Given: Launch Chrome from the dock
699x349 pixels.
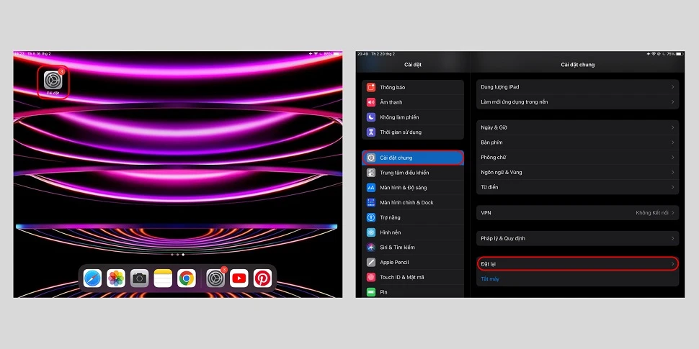Looking at the screenshot, I should pyautogui.click(x=187, y=278).
